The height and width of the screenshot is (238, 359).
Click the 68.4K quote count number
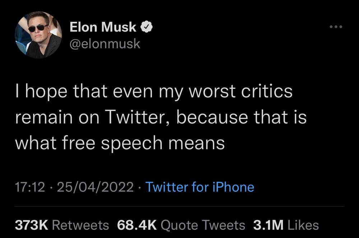[x=137, y=225]
